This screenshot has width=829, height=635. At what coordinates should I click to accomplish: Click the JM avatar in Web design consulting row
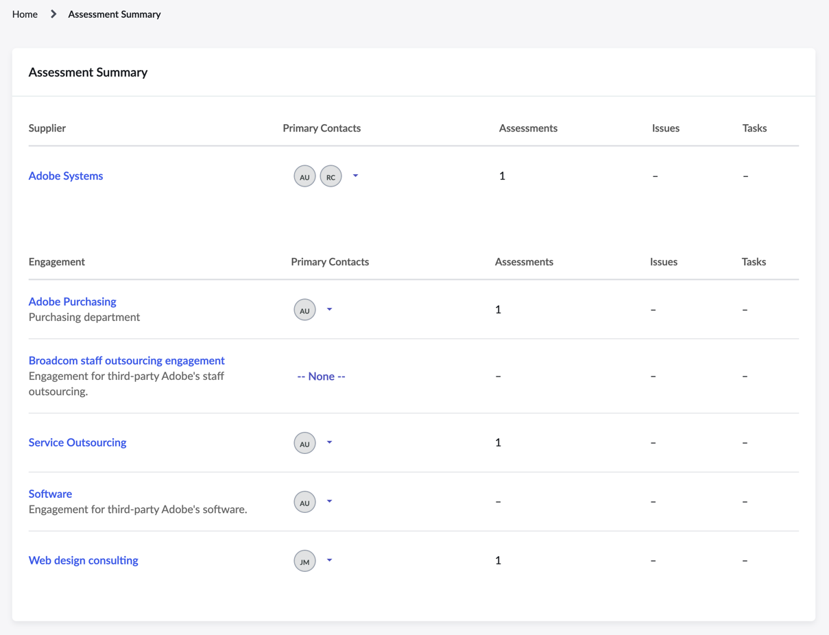point(304,561)
